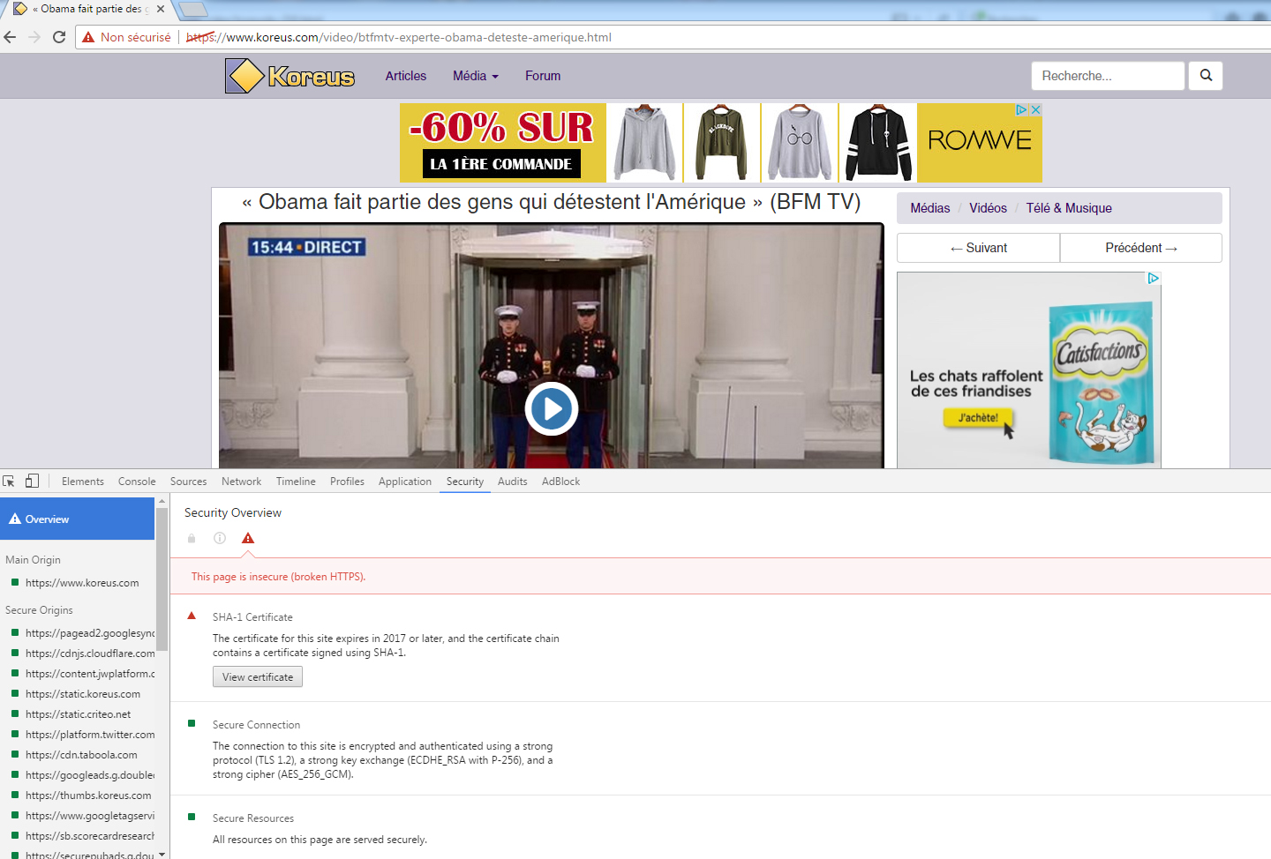Click the AdChoices icon on the Catisfactions ad

(x=1153, y=279)
